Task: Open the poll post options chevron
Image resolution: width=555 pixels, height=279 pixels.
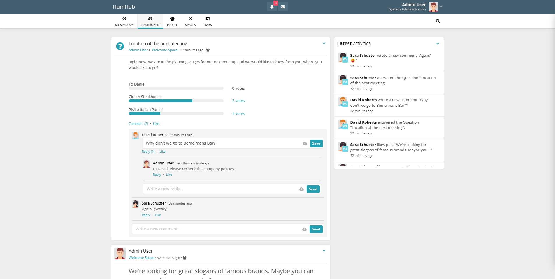Action: (324, 43)
